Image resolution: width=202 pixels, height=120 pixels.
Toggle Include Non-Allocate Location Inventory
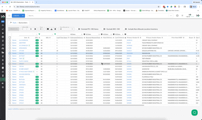click(x=125, y=29)
